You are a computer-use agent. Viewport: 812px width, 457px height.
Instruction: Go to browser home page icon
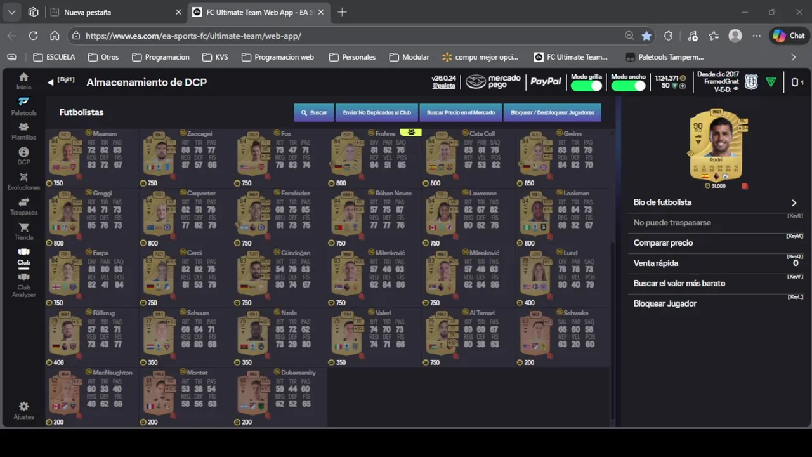(55, 36)
